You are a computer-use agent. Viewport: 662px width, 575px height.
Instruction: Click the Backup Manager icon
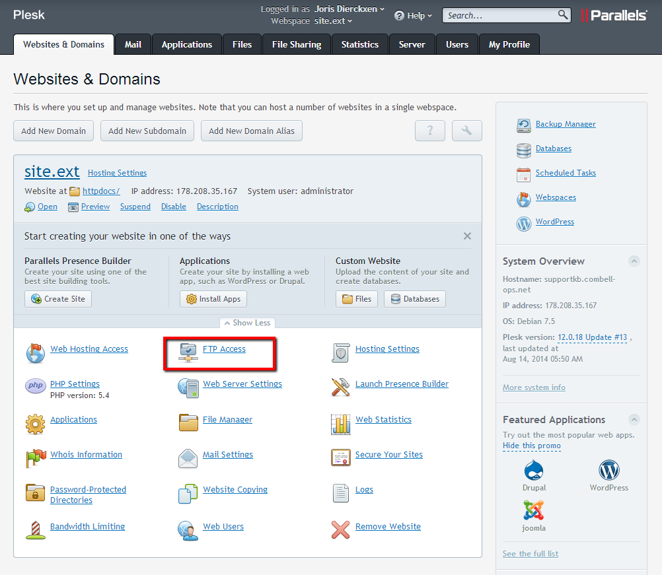click(x=524, y=125)
